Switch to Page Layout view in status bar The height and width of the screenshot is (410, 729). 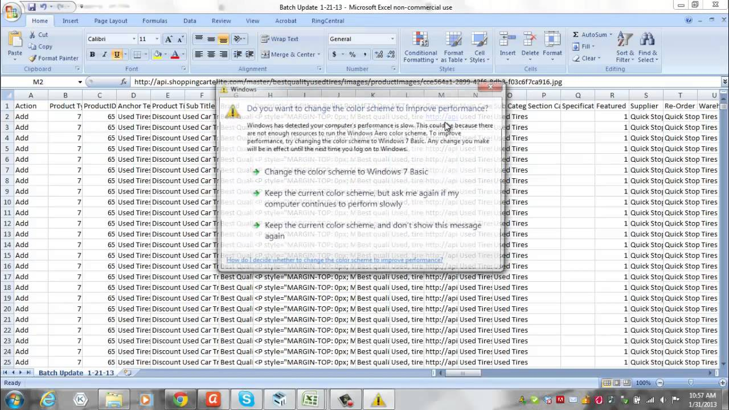click(x=617, y=383)
